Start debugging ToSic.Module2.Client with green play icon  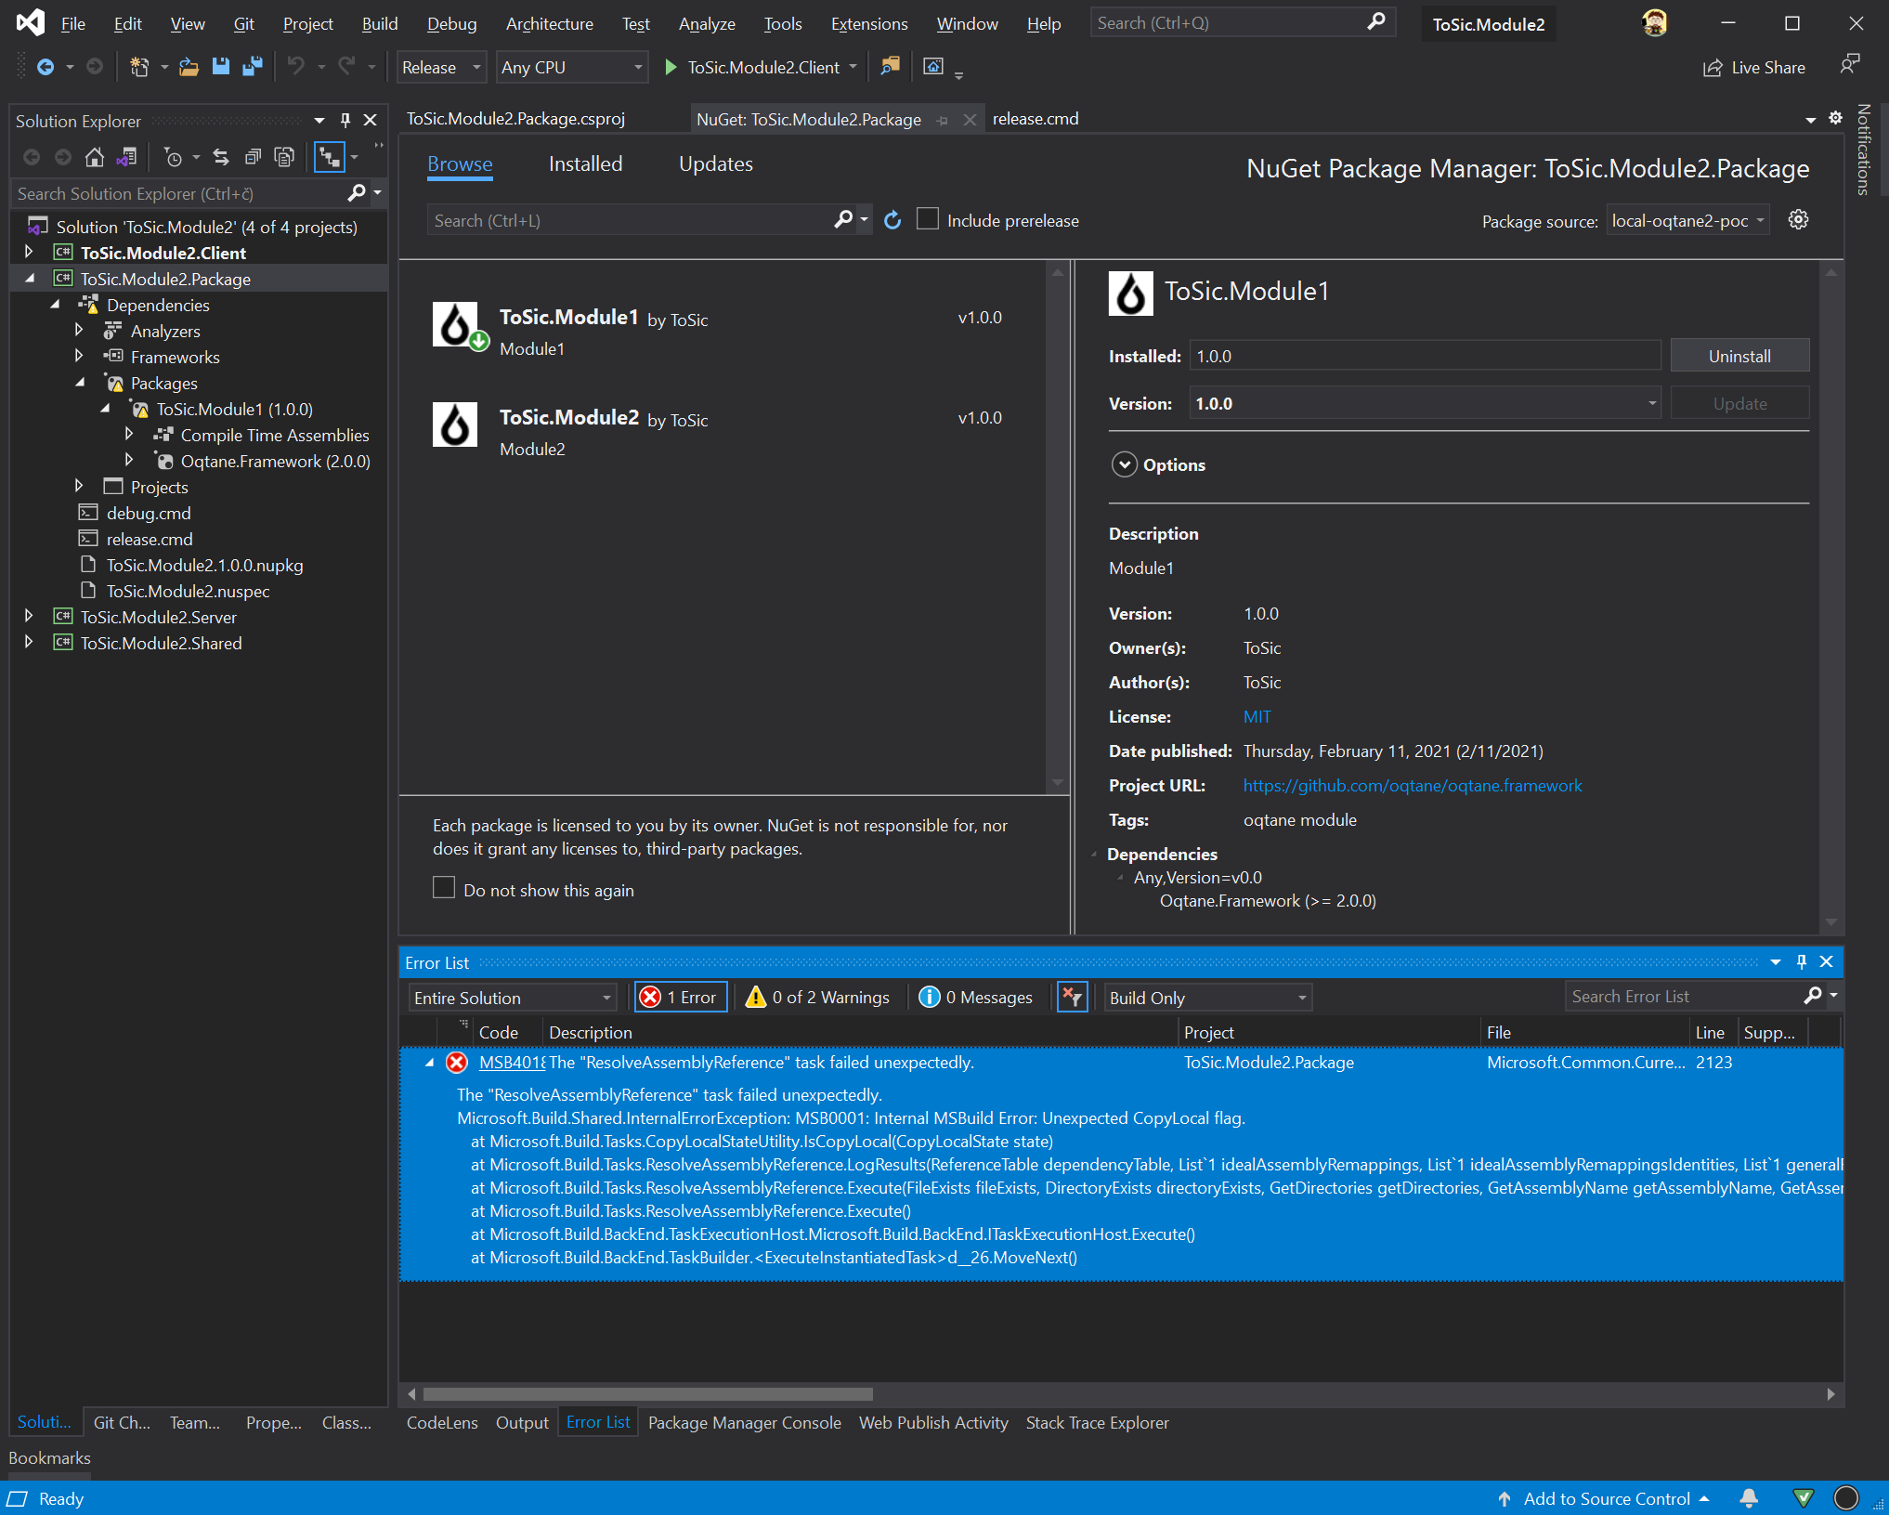coord(671,67)
